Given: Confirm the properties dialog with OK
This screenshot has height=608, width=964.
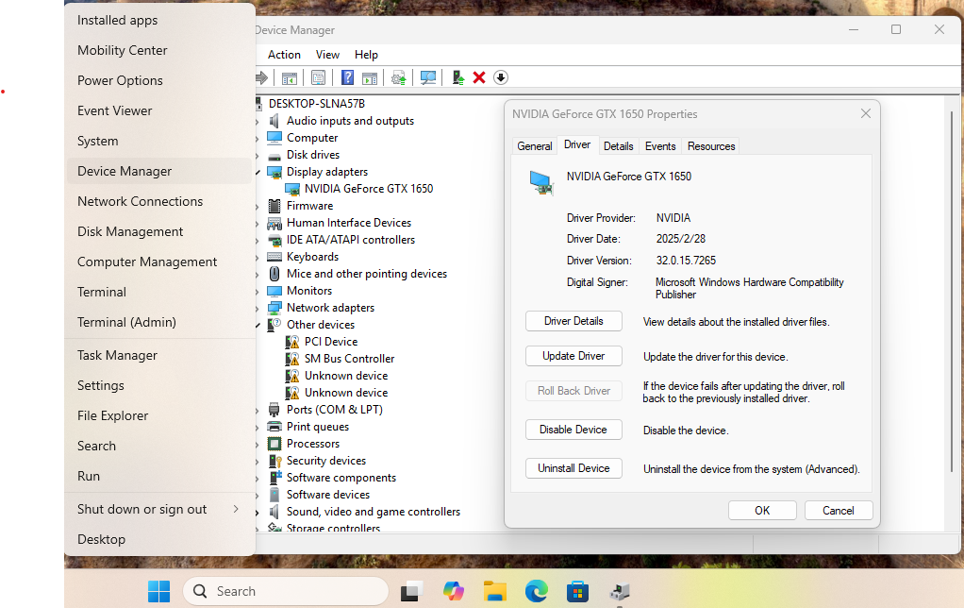Looking at the screenshot, I should (762, 510).
